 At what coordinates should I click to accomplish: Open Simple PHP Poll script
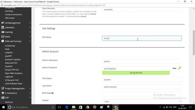pyautogui.click(x=12, y=70)
